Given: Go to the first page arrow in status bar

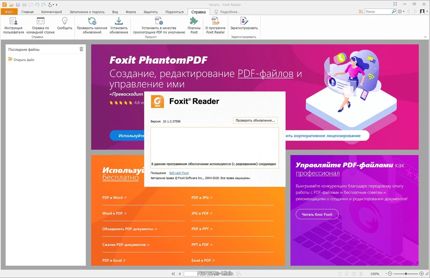Looking at the screenshot, I should coord(173,274).
